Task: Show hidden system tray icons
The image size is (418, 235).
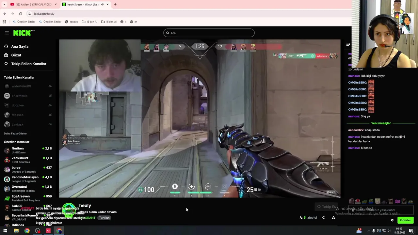Action: (x=368, y=231)
